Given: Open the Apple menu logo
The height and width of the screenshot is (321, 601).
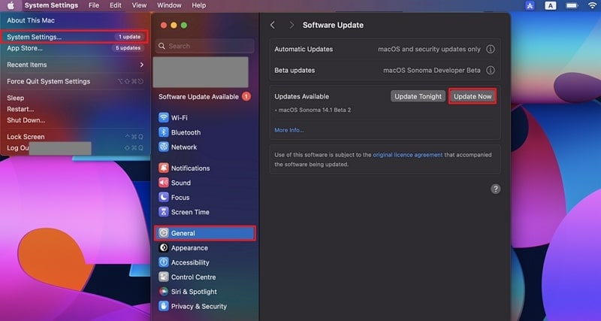Looking at the screenshot, I should 11,5.
